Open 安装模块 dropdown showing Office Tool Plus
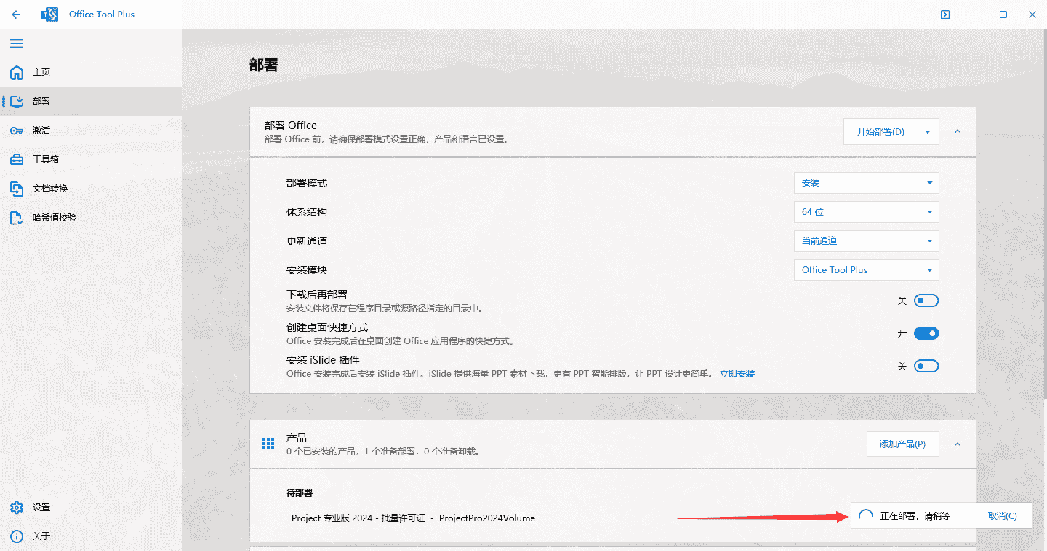The width and height of the screenshot is (1047, 551). (867, 270)
